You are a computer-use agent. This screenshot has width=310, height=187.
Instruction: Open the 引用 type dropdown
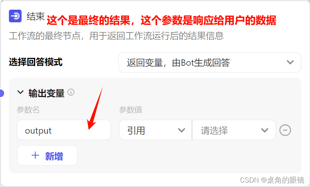pos(156,130)
